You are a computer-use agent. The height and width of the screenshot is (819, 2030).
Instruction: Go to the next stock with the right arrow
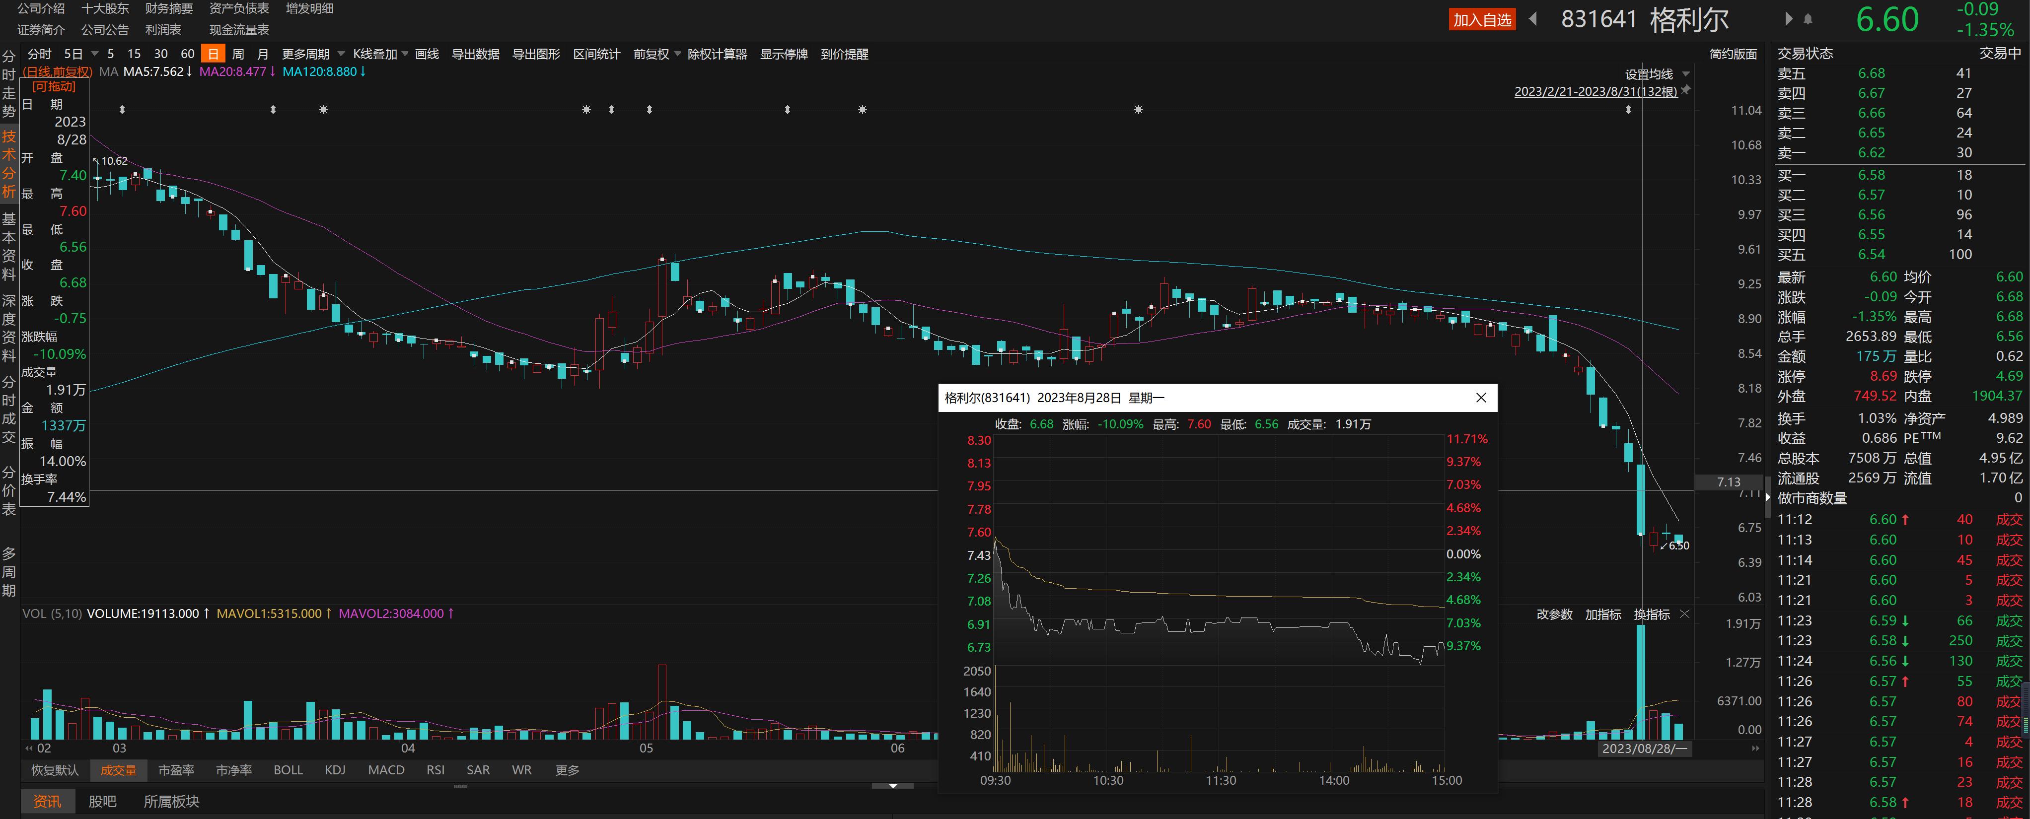coord(1788,18)
